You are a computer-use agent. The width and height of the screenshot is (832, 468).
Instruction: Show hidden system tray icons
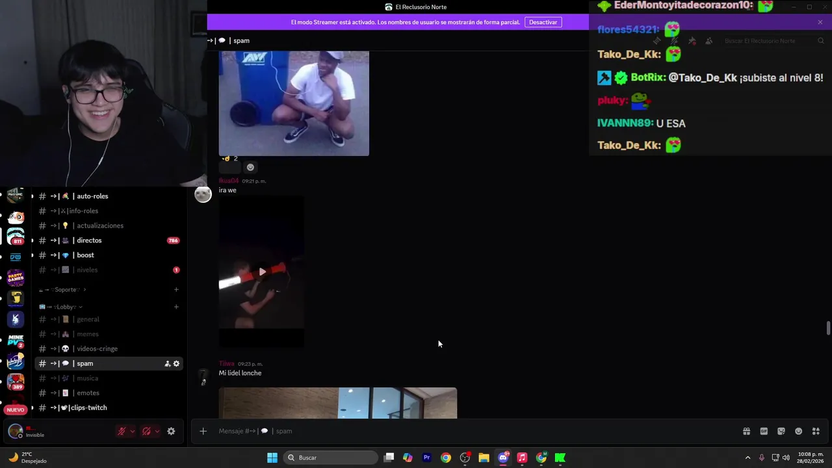[x=747, y=458]
